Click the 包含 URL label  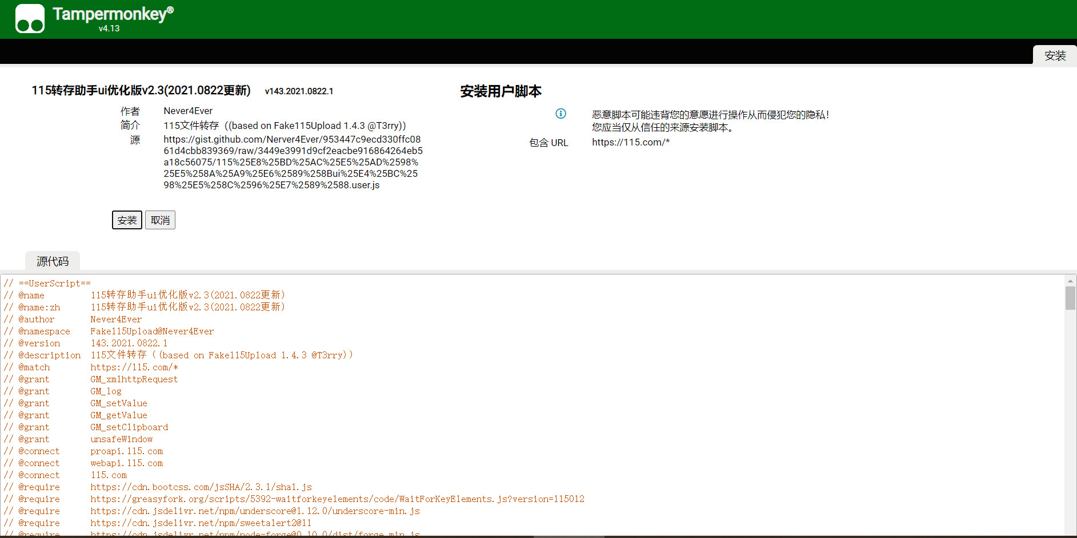click(548, 143)
